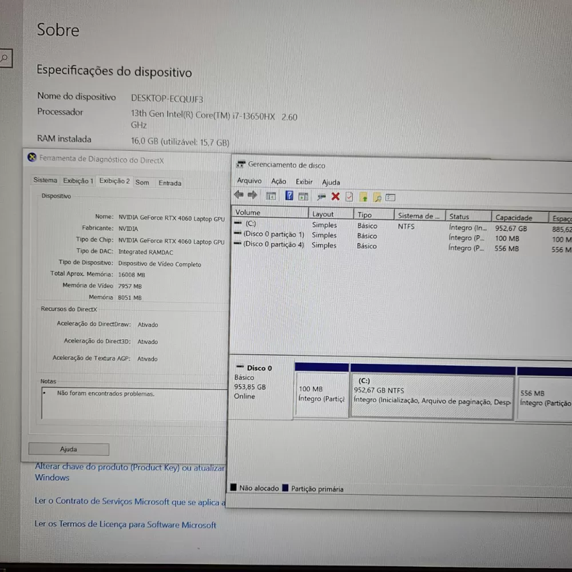Click the folder icon with magnifying glass
572x572 pixels.
377,198
